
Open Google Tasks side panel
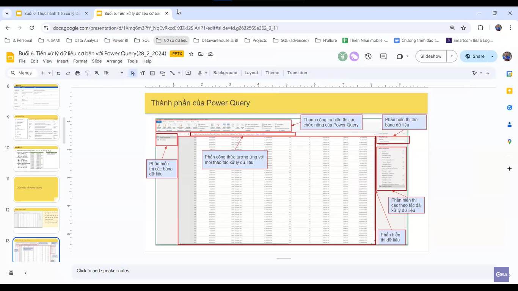(x=509, y=108)
